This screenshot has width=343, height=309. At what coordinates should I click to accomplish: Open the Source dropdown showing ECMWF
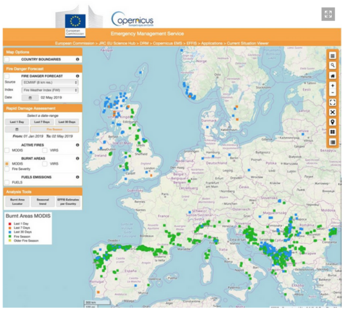pos(49,82)
